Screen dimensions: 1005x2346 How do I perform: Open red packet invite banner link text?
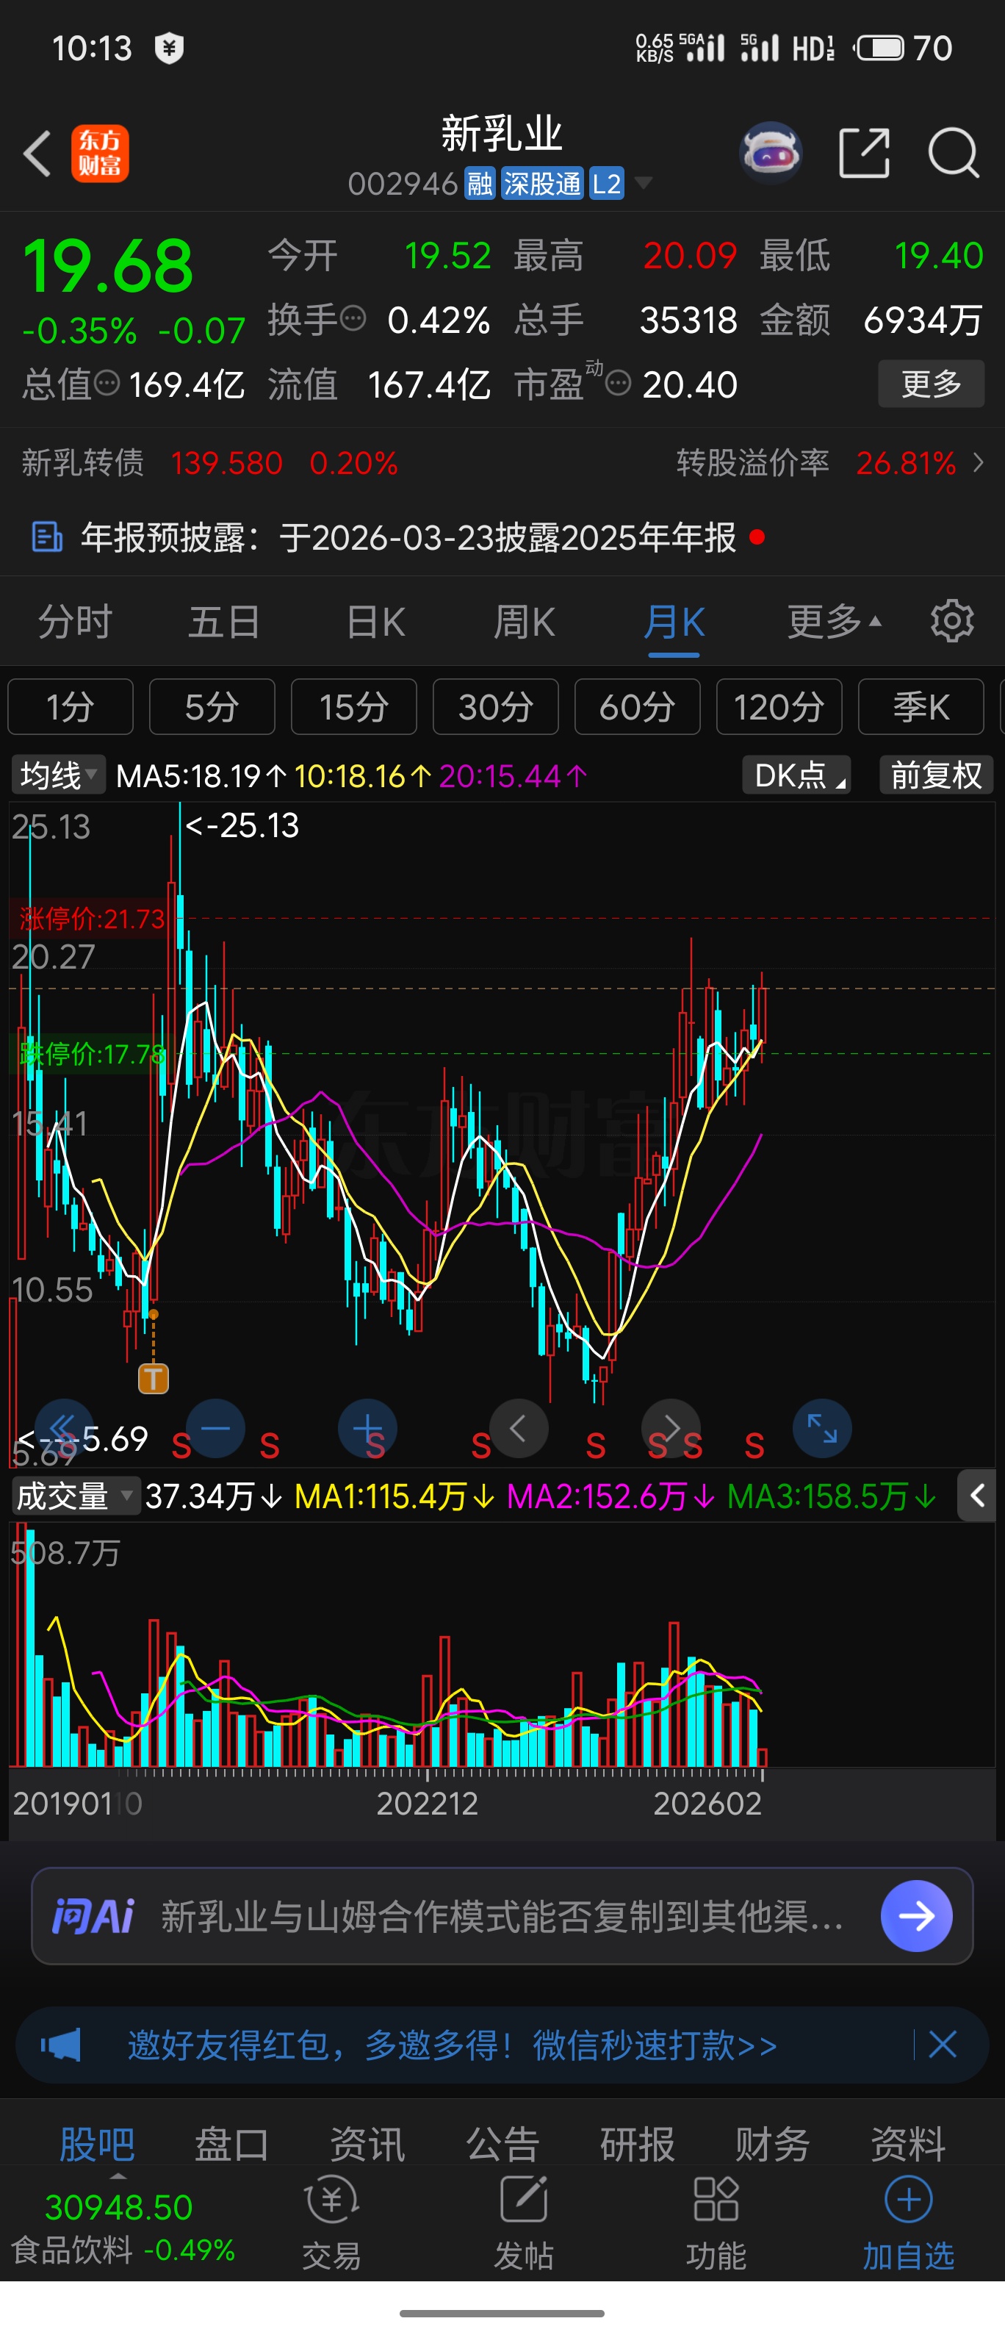pos(453,2045)
